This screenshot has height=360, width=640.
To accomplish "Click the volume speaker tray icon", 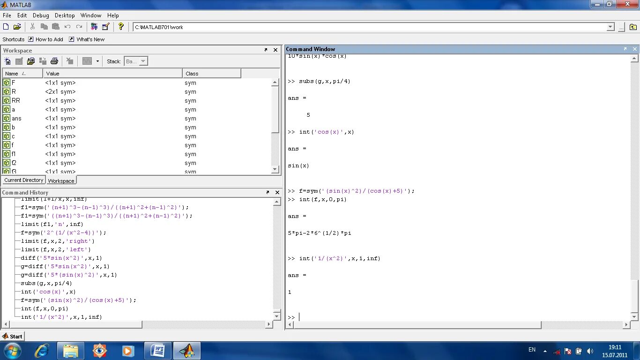I will [590, 351].
